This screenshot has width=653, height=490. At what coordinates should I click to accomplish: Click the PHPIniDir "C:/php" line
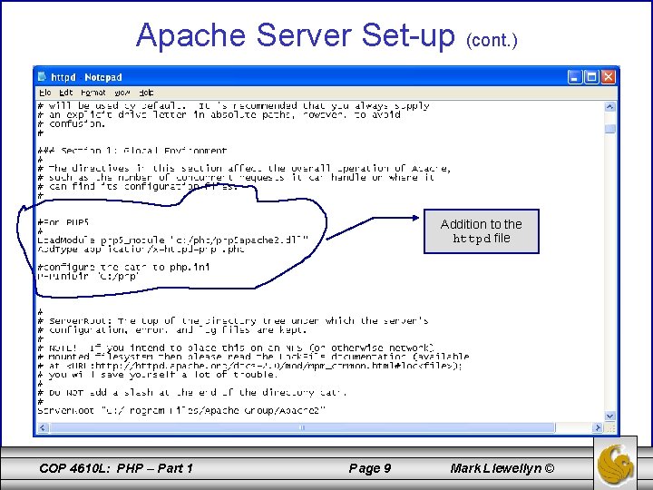click(x=87, y=276)
